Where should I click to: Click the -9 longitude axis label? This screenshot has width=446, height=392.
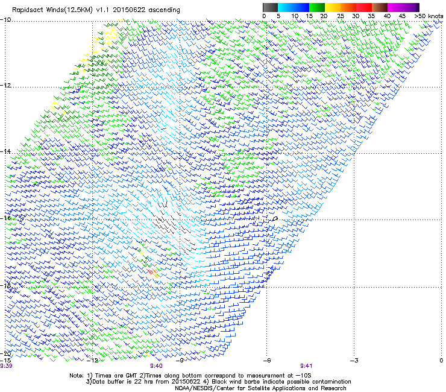tap(179, 361)
